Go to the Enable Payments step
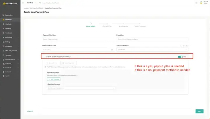The image size is (210, 119). [139, 25]
